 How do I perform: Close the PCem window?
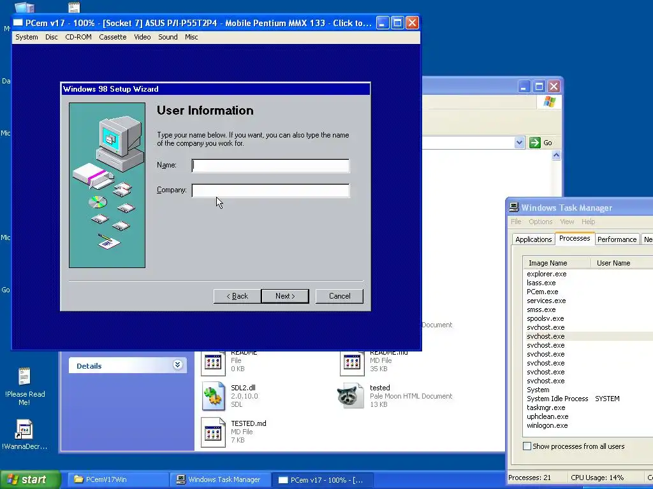(412, 23)
